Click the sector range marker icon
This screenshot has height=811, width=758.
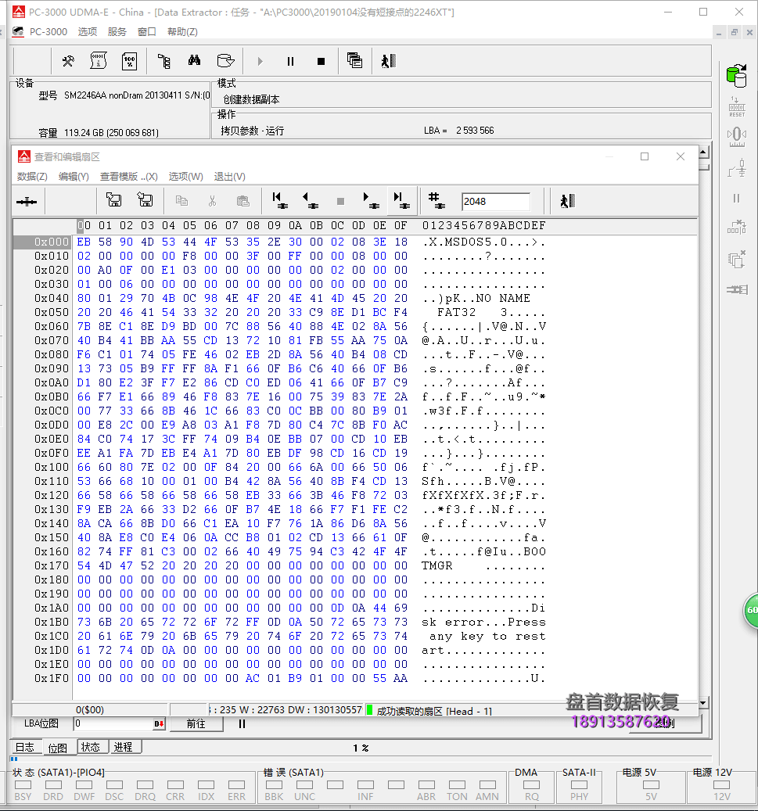coord(27,202)
